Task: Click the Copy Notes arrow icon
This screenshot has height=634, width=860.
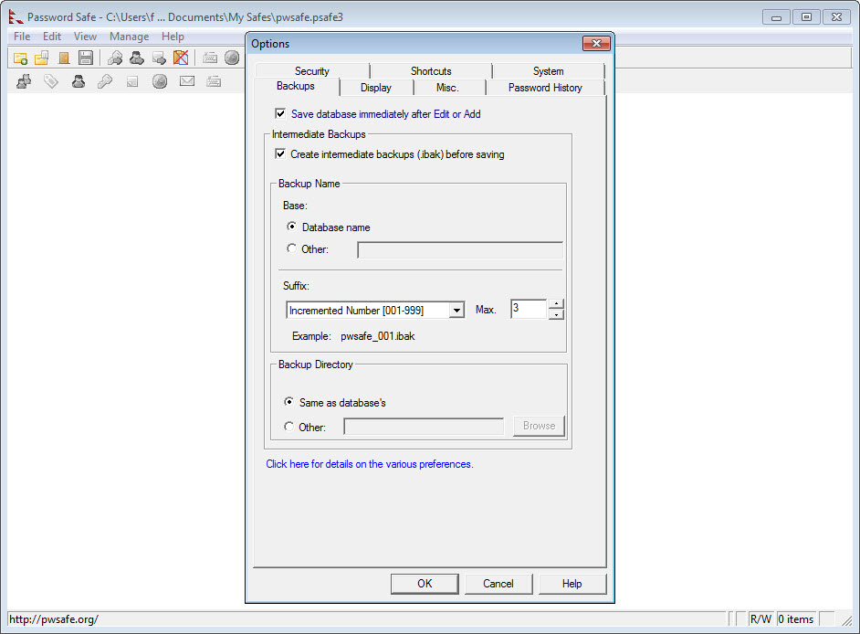Action: tap(159, 58)
